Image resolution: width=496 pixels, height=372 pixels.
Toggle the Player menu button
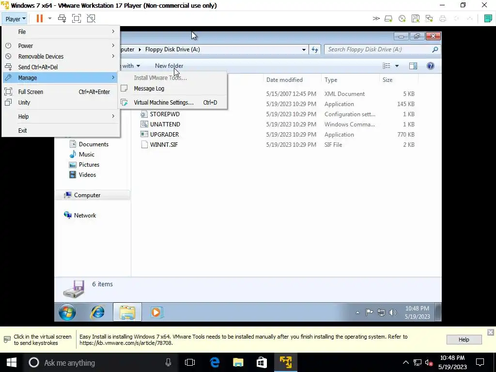(15, 19)
